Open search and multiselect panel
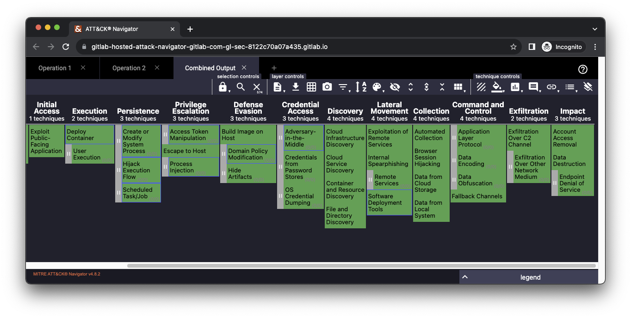 240,86
